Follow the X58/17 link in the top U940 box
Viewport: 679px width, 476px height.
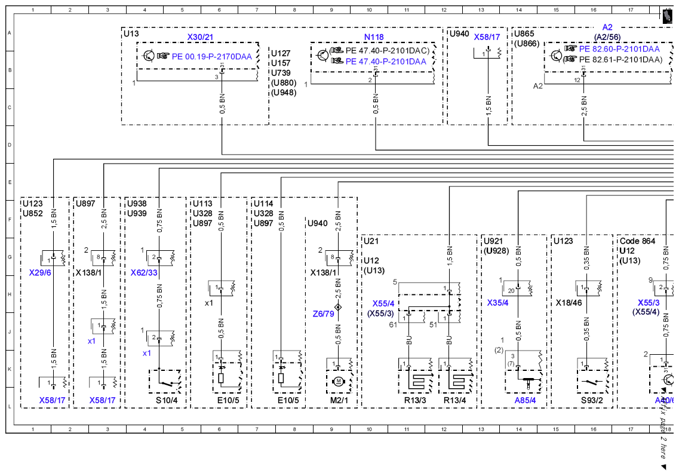(x=487, y=37)
